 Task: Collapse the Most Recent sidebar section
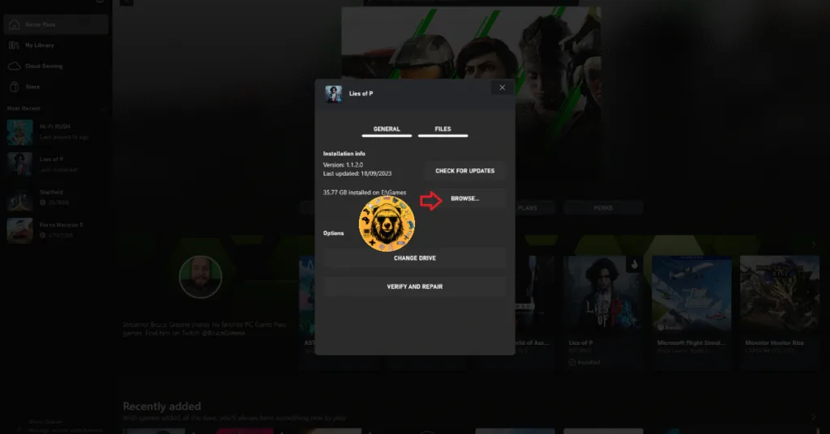[x=102, y=108]
